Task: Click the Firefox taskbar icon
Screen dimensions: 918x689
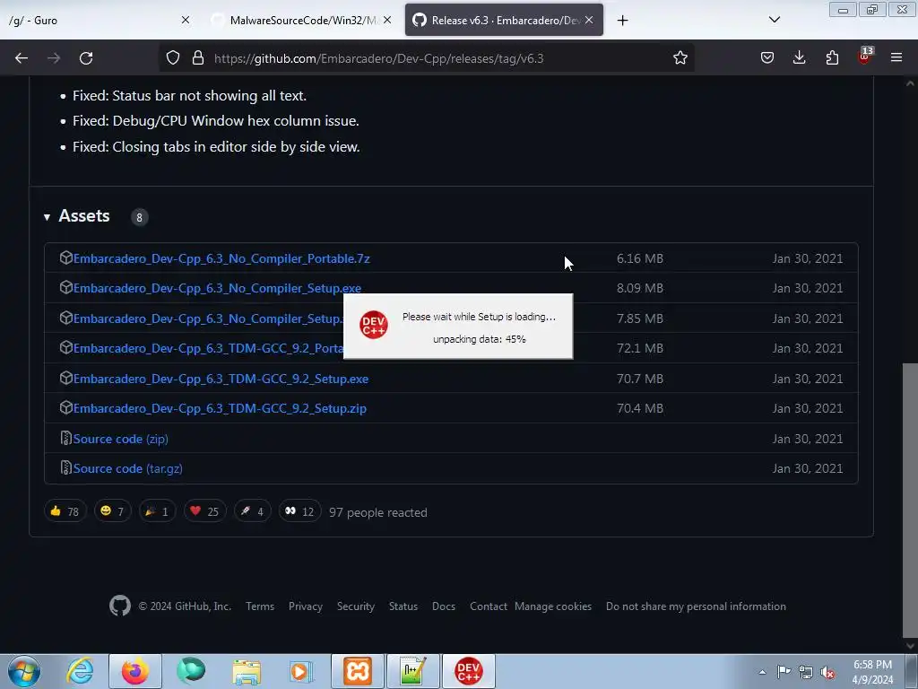Action: click(x=135, y=671)
